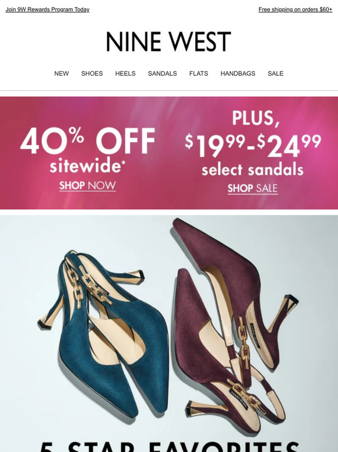Click SHOP SALE under select sandals
Image resolution: width=338 pixels, height=452 pixels.
[252, 189]
